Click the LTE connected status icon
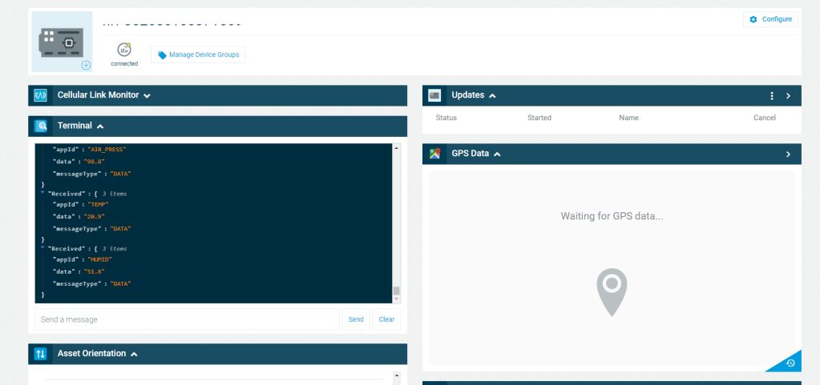The height and width of the screenshot is (385, 820). 124,49
